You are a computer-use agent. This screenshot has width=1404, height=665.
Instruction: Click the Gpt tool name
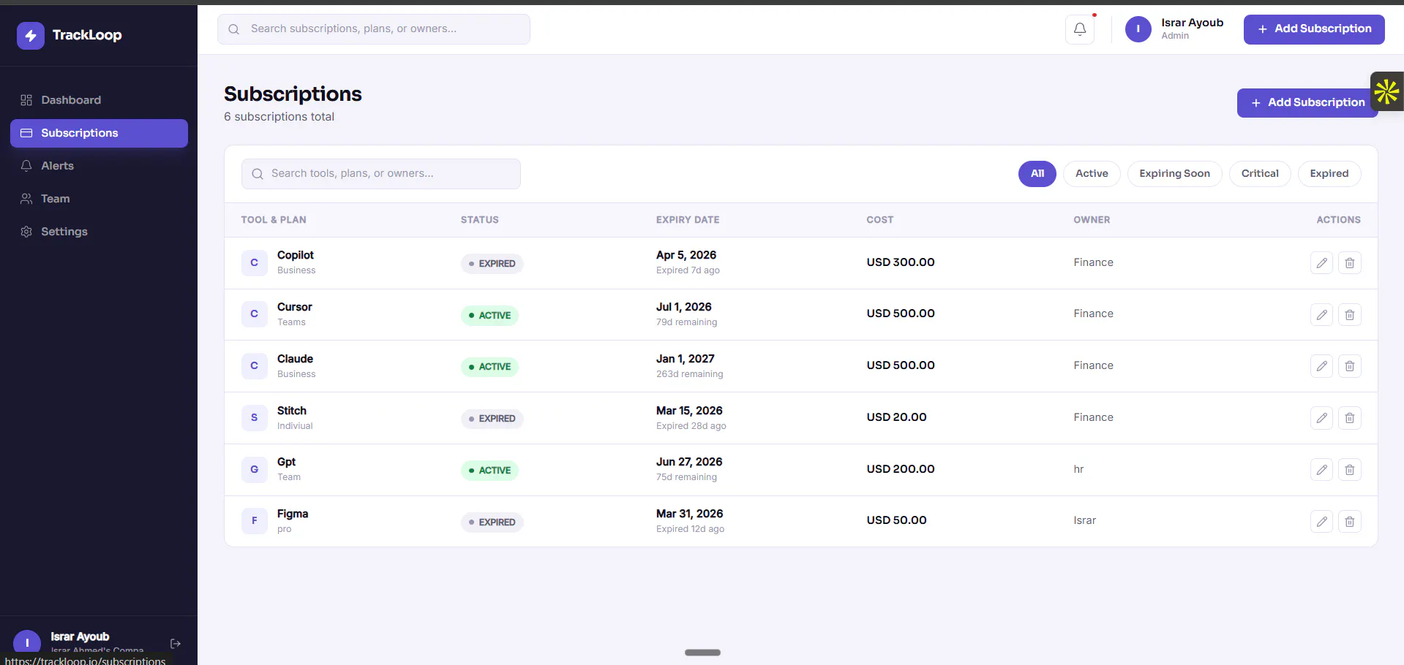tap(286, 463)
